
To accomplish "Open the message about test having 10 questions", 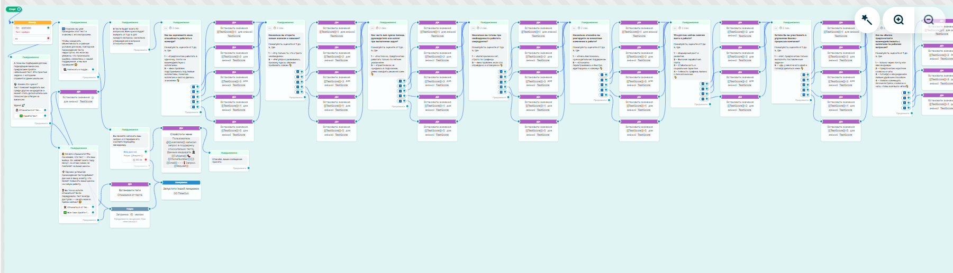I will [130, 36].
